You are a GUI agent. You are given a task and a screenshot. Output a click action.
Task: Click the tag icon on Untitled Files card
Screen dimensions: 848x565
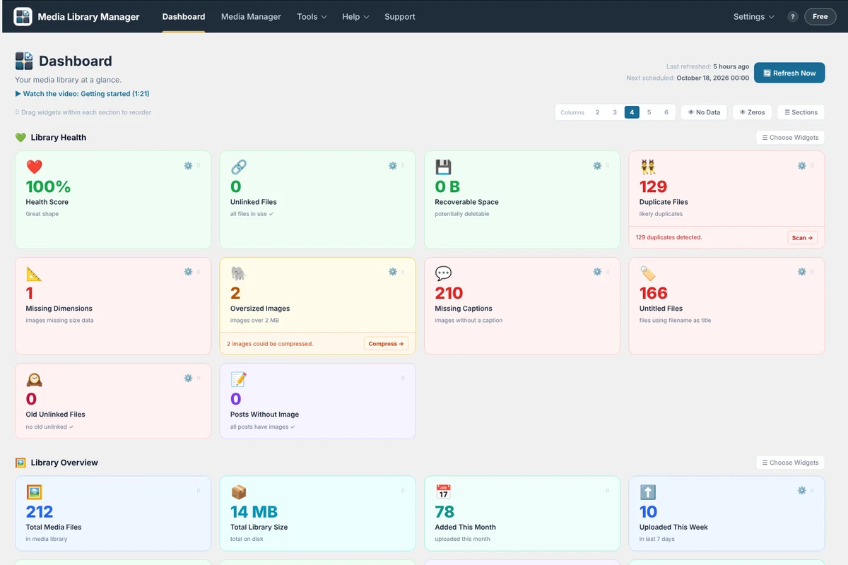coord(648,273)
